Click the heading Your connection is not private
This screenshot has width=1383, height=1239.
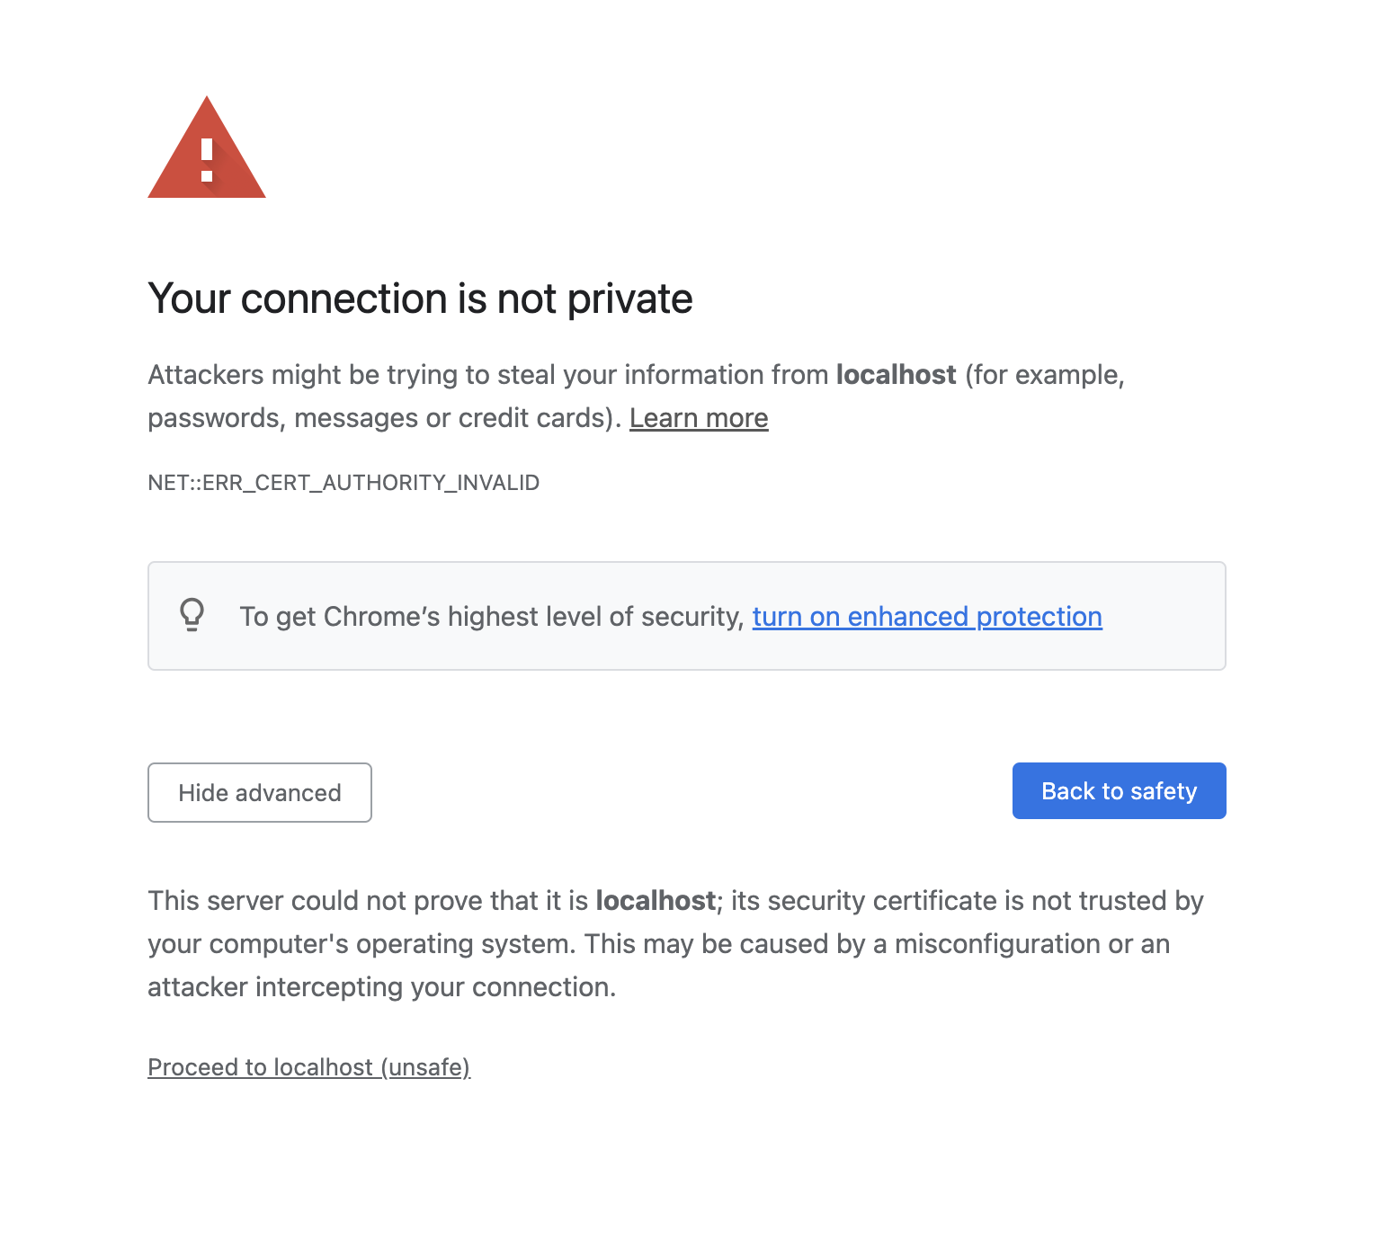pos(420,298)
